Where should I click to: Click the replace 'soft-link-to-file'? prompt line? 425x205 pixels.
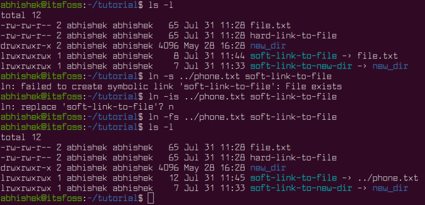(x=87, y=107)
